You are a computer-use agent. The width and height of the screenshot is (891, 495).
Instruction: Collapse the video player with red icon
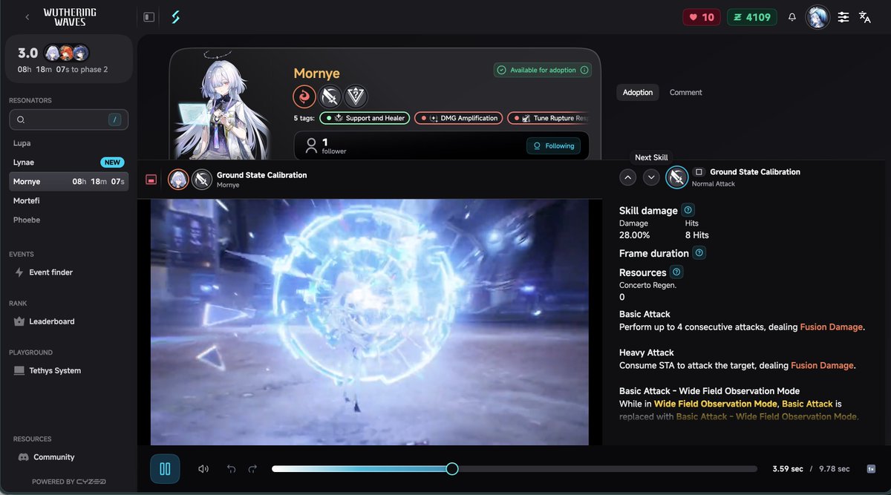click(x=151, y=180)
